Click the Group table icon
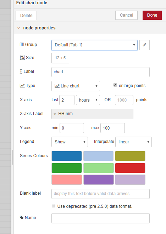Screen dimensions: 166x234 (x=22, y=45)
